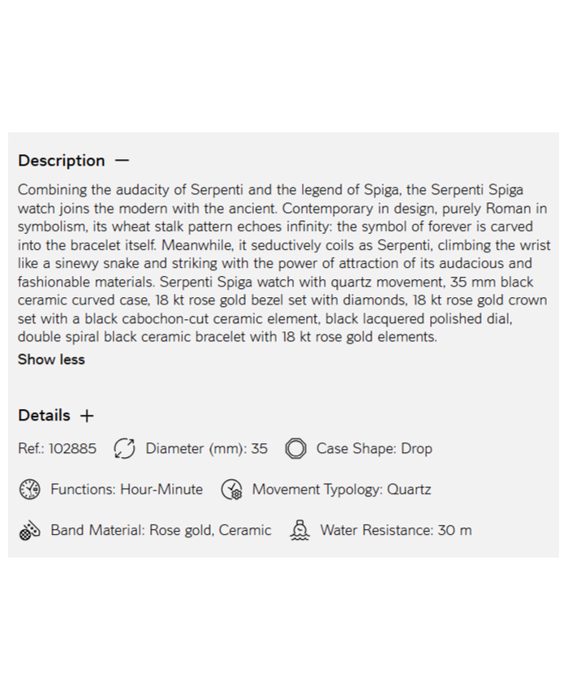Viewport: 568px width, 690px height.
Task: Expand the Details section plus icon
Action: [x=87, y=416]
